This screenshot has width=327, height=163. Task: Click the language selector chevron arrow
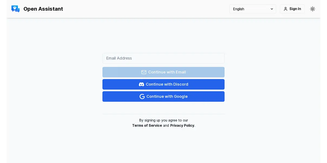click(272, 9)
